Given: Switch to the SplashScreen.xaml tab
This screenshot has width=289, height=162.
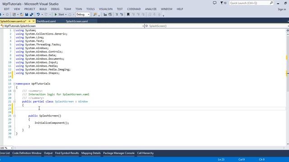Looking at the screenshot, I should (x=77, y=21).
